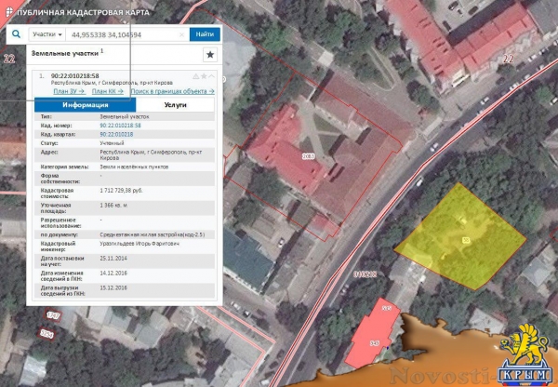Open the План КК link
Screen dimensions: 558x387
tap(107, 91)
